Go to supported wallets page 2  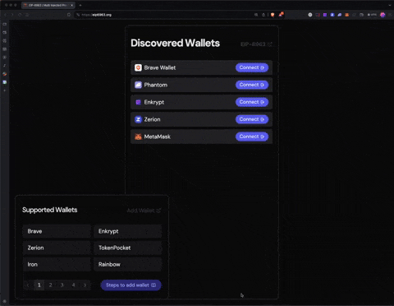[51, 285]
